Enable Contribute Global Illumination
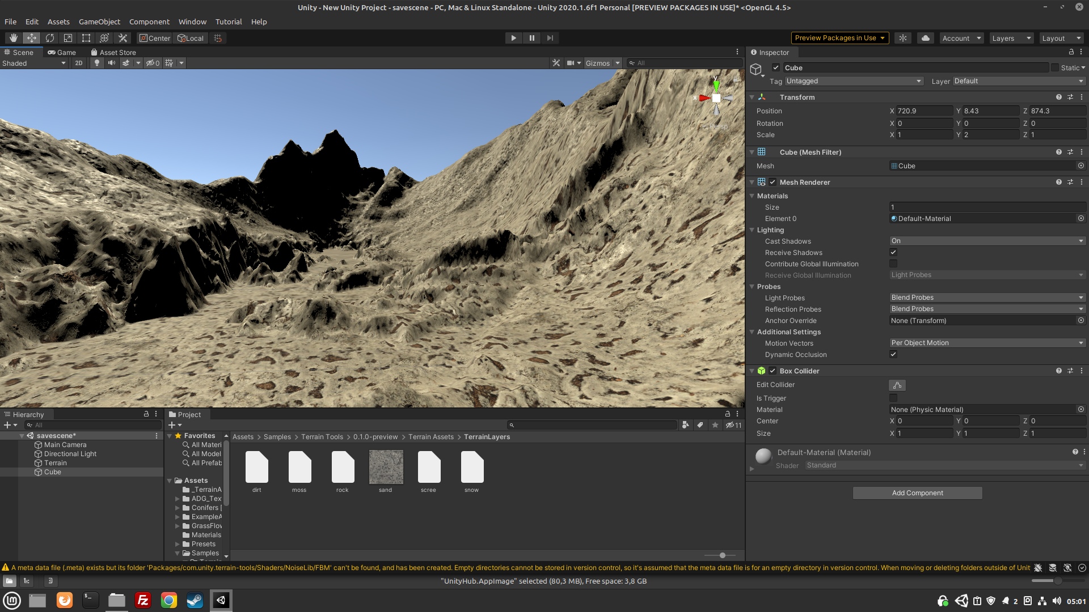The image size is (1089, 612). [893, 263]
